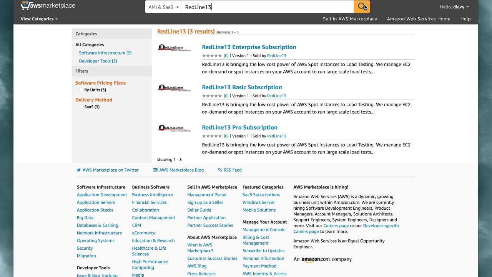Click the seller RedLine13 link under Pro Subscription
The width and height of the screenshot is (492, 277).
point(277,136)
